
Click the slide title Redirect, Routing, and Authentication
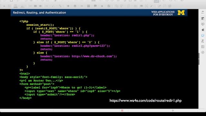tap(39, 13)
